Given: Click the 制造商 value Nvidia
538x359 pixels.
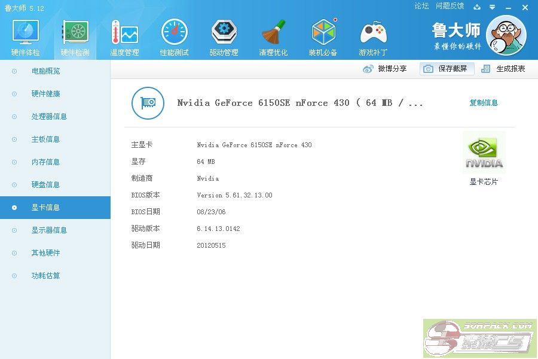Looking at the screenshot, I should click(x=208, y=178).
